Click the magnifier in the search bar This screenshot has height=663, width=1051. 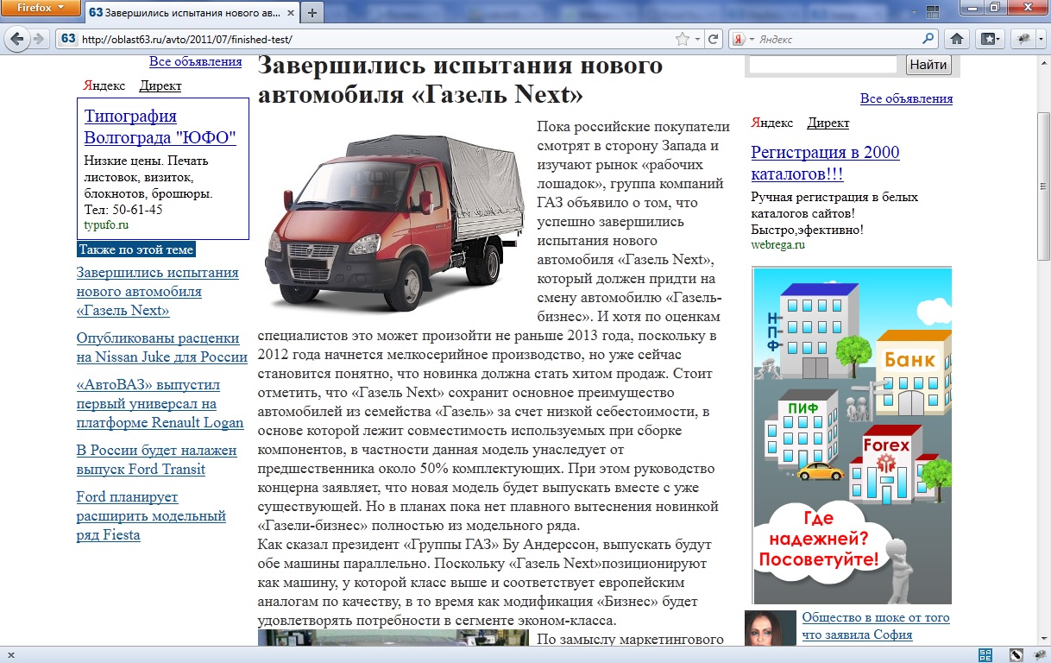tap(928, 39)
